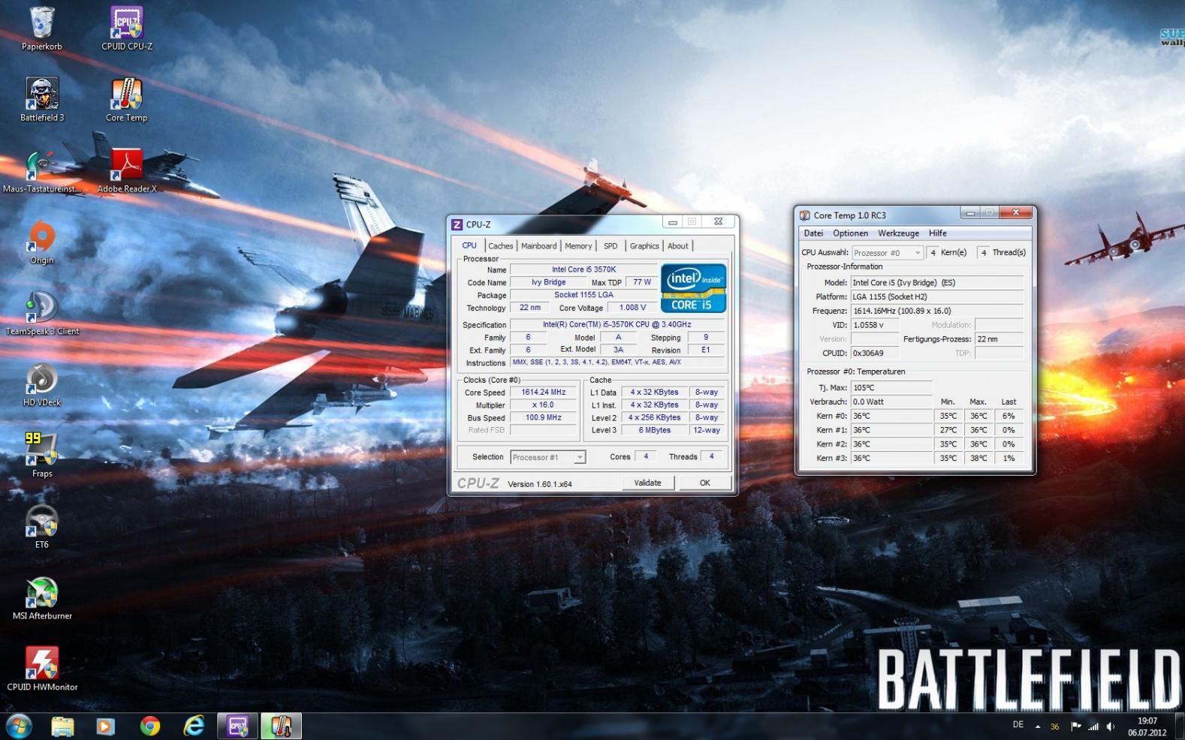This screenshot has width=1185, height=740.
Task: Open Maus-Tastatureinstellungen desktop shortcut
Action: pyautogui.click(x=42, y=170)
